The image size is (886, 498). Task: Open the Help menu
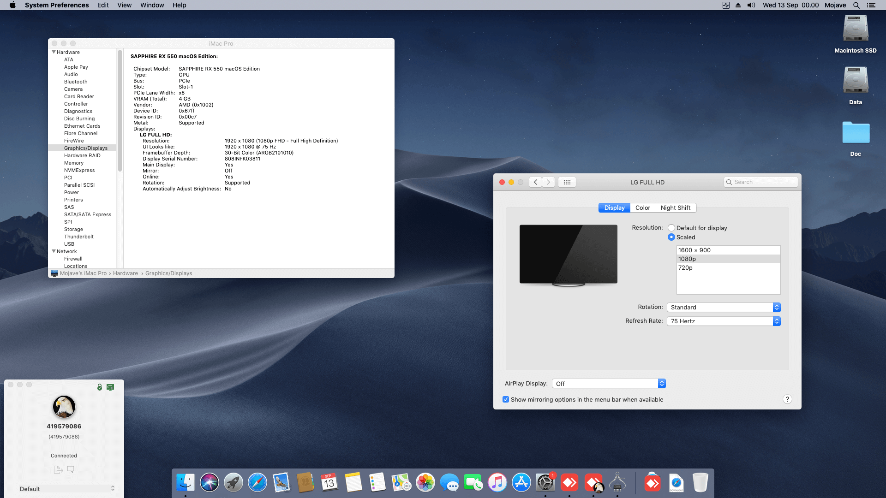click(x=179, y=5)
